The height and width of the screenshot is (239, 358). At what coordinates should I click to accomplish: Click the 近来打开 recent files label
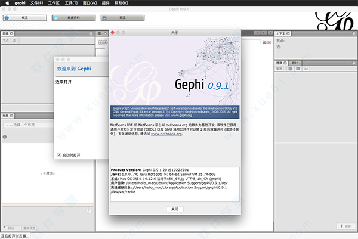click(x=63, y=82)
